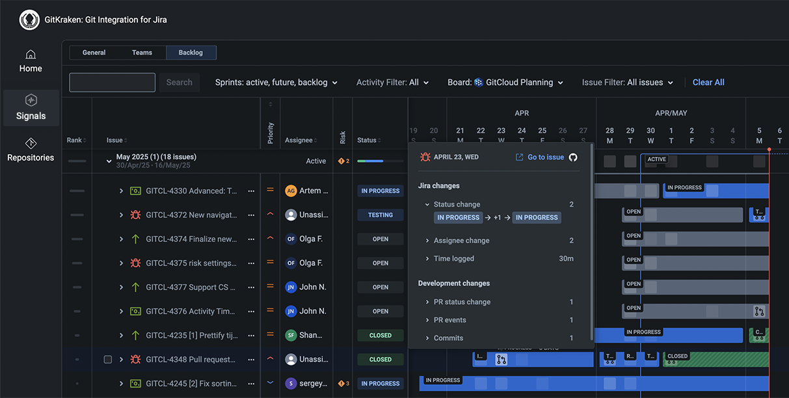Open the Board GitCloud Planning dropdown
789x398 pixels.
click(505, 83)
